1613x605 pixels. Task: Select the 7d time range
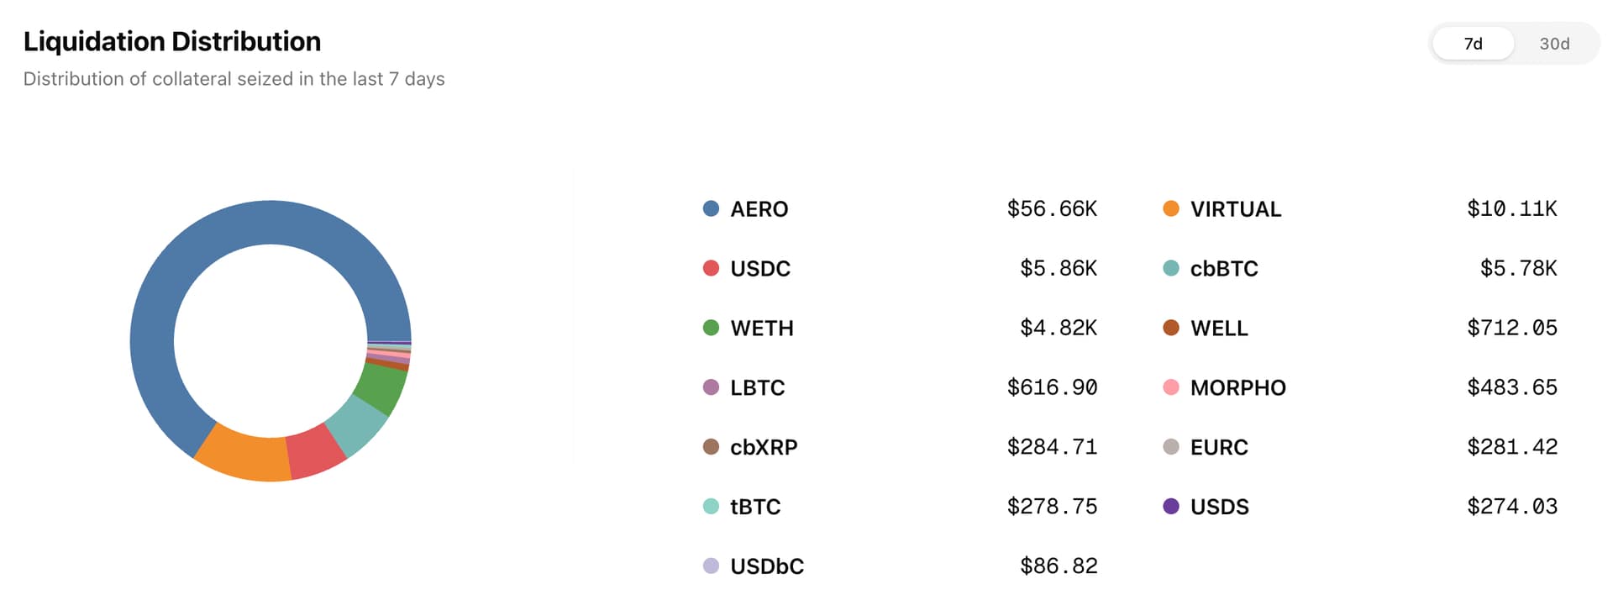tap(1473, 44)
